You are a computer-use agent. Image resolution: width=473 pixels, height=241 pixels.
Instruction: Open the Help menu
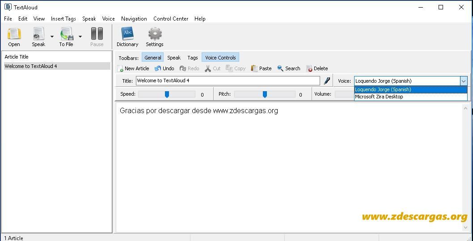pyautogui.click(x=200, y=19)
